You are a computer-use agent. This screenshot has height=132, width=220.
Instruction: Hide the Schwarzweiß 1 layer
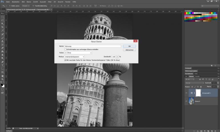pos(186,93)
